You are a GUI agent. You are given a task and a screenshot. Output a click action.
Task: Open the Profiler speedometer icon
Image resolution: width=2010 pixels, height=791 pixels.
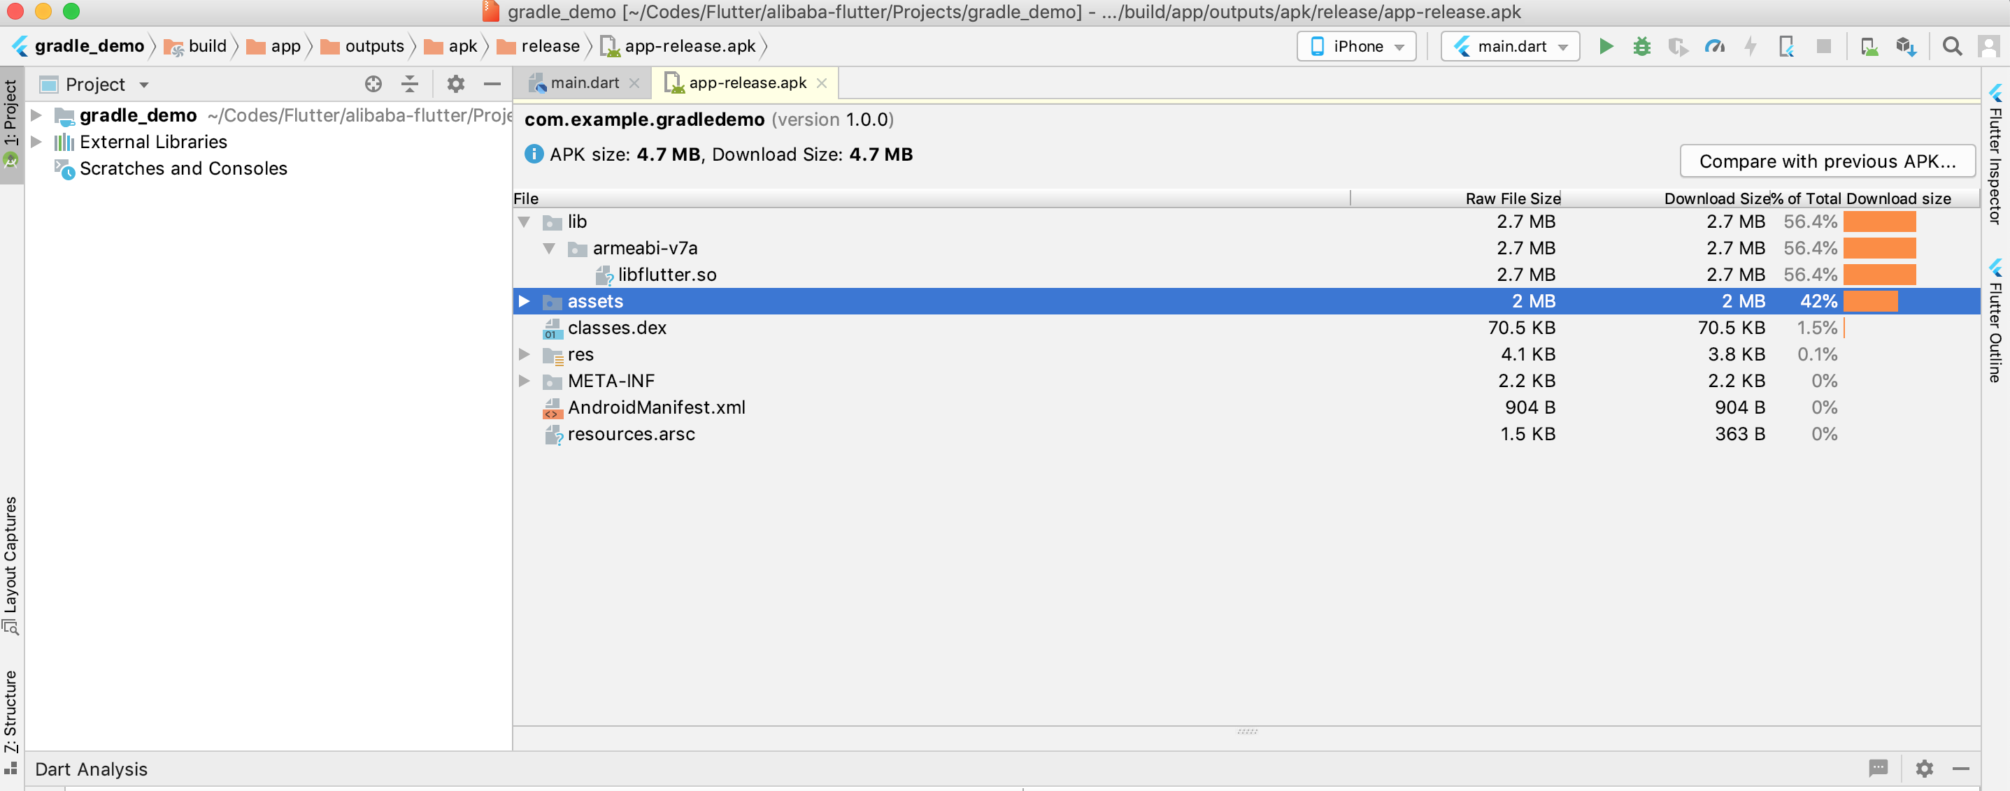1715,46
